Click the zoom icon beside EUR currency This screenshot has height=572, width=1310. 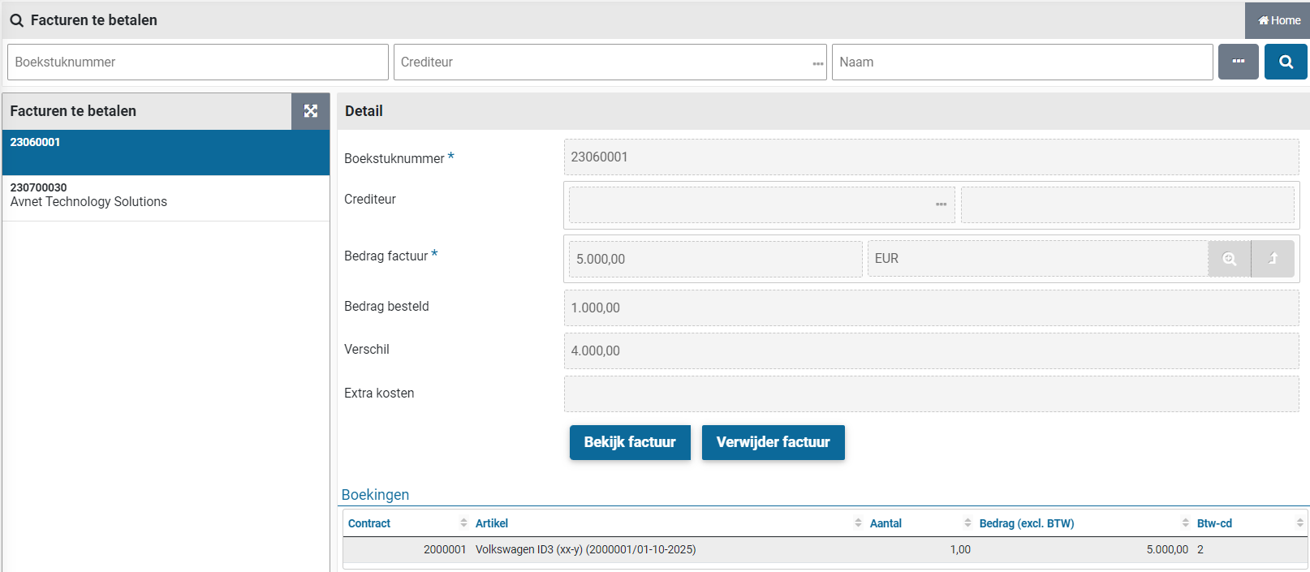pyautogui.click(x=1229, y=259)
